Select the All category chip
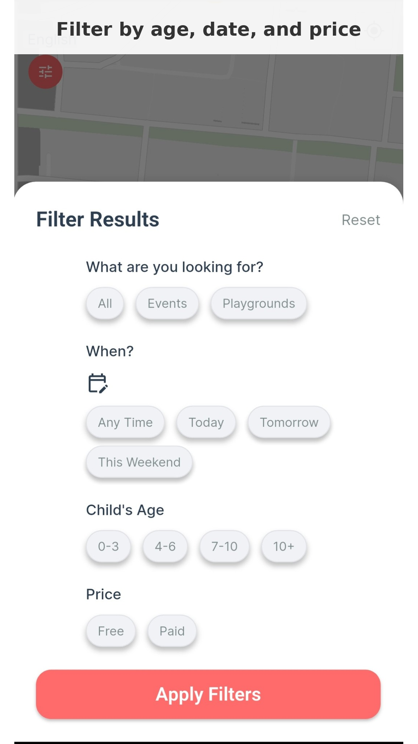This screenshot has width=418, height=744. click(105, 303)
